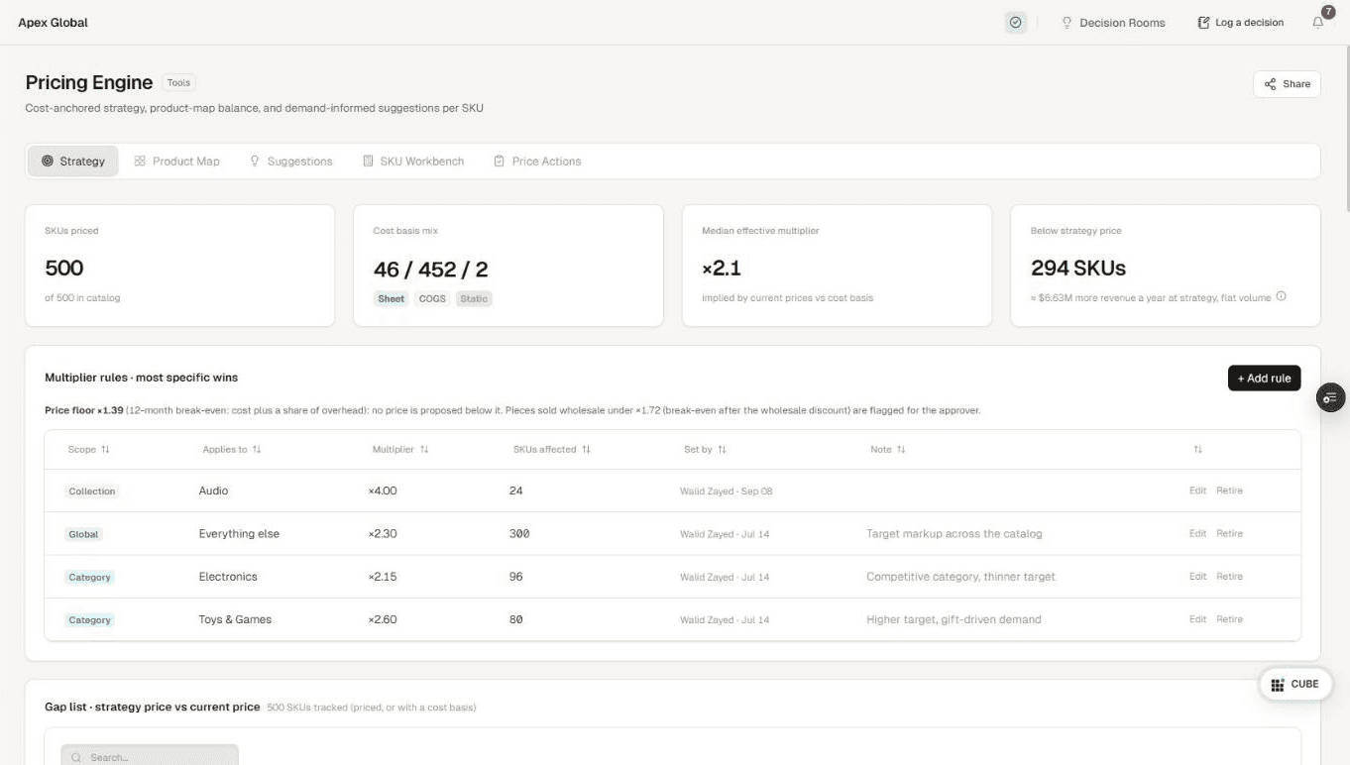1350x765 pixels.
Task: Sort by the Note column arrows
Action: (x=901, y=450)
